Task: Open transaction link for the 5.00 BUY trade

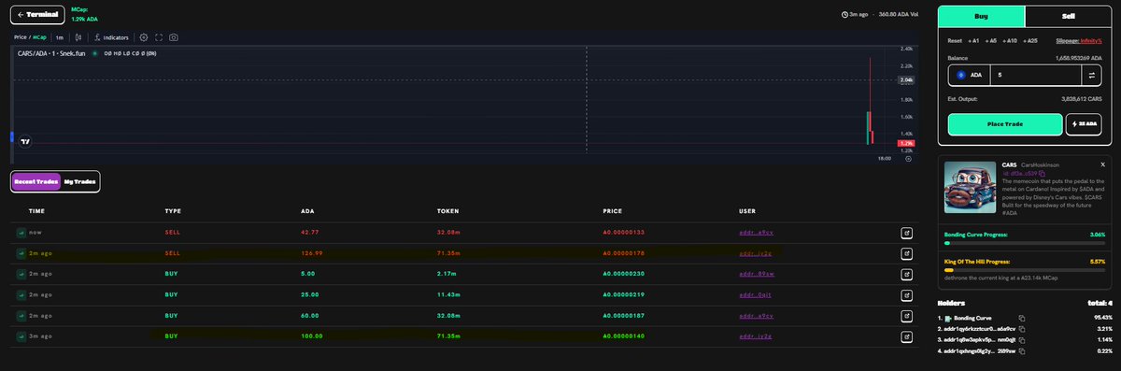Action: click(x=906, y=274)
